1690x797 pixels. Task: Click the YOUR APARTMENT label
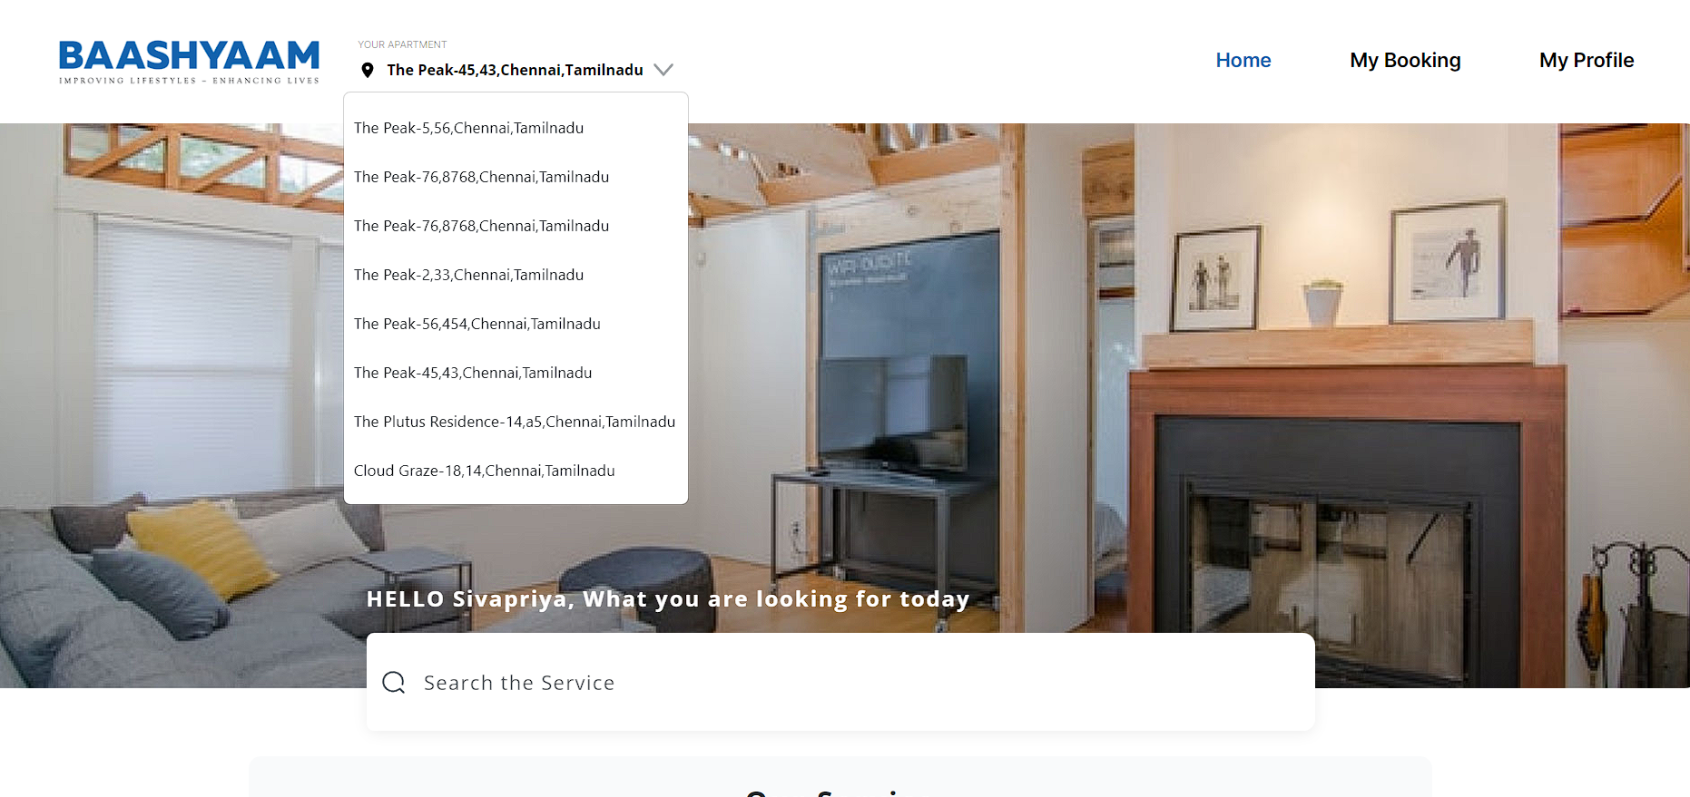pyautogui.click(x=402, y=44)
